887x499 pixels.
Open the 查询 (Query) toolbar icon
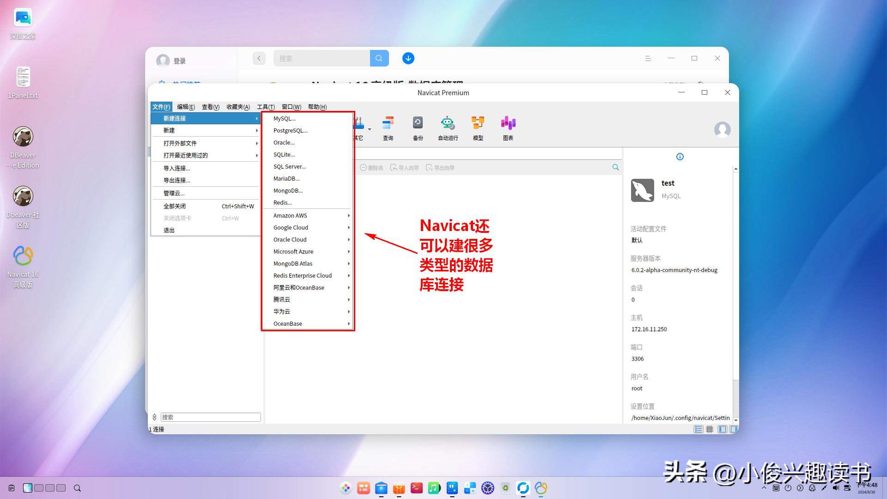coord(388,128)
